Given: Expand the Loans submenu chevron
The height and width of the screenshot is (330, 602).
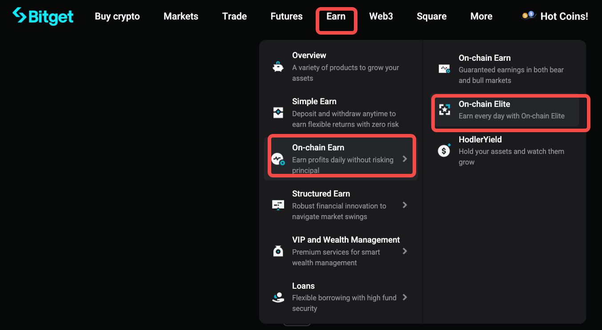Looking at the screenshot, I should (405, 297).
